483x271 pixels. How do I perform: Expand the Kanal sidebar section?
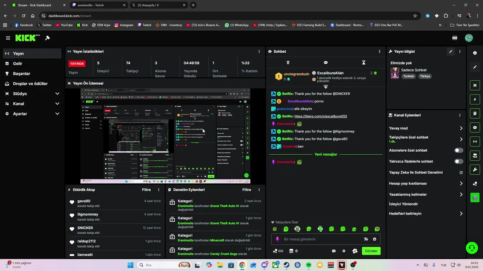pyautogui.click(x=57, y=104)
